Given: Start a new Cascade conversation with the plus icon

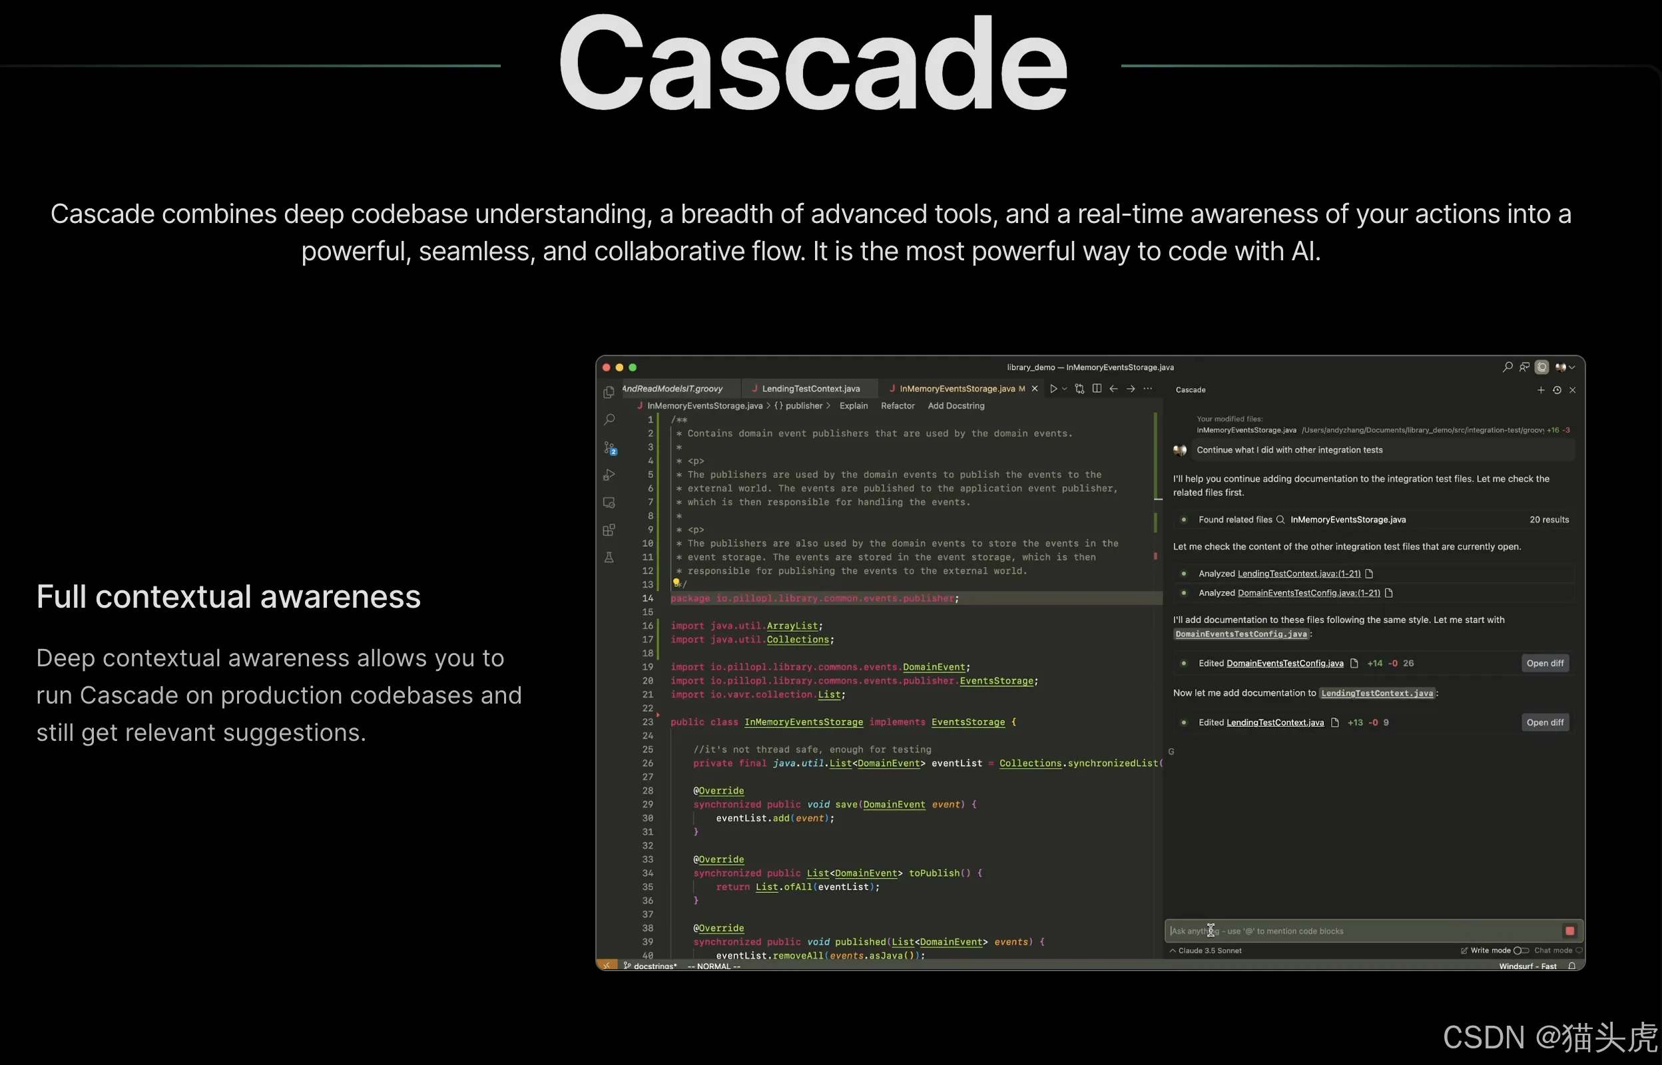Looking at the screenshot, I should [1541, 390].
